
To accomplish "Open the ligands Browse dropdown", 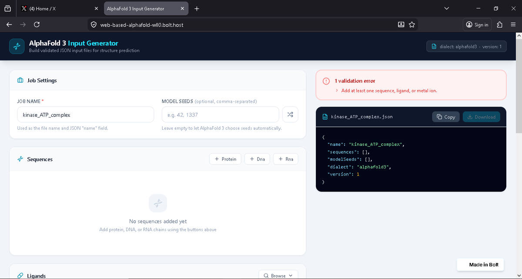I will pos(278,276).
